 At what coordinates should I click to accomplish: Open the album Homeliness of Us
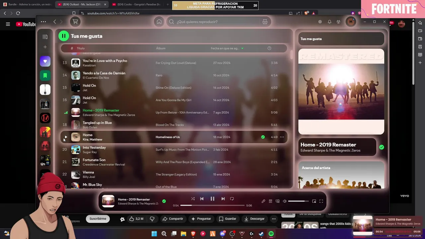tap(168, 137)
